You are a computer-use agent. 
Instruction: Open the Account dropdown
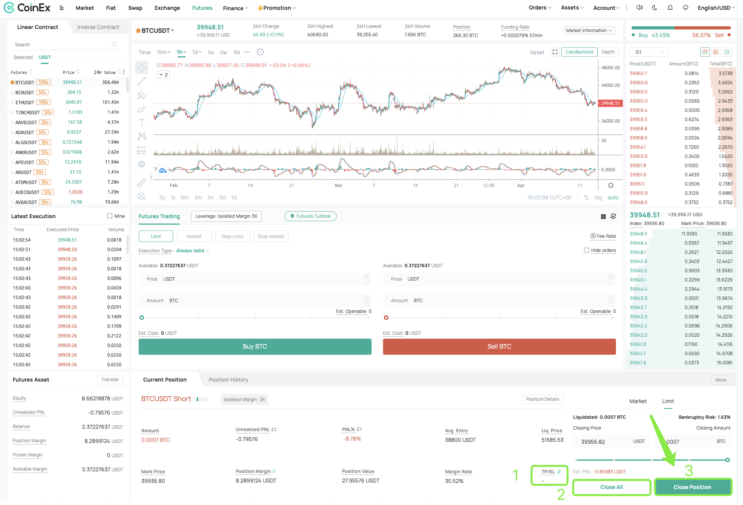(x=606, y=8)
